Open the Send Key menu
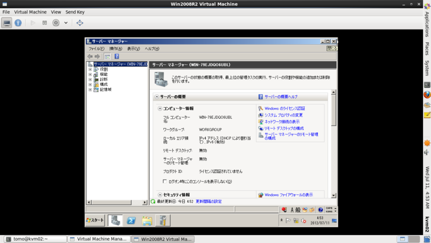Image resolution: width=431 pixels, height=243 pixels. (x=75, y=12)
